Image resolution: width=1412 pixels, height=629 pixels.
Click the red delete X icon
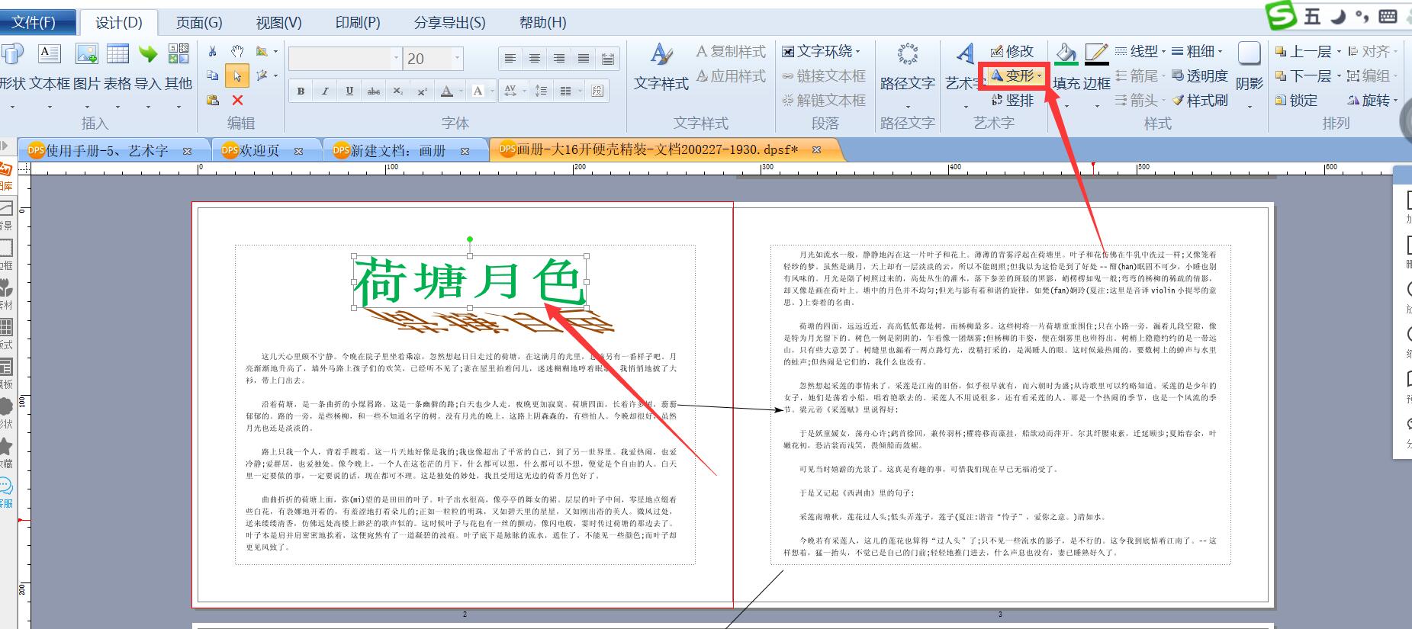pyautogui.click(x=237, y=100)
